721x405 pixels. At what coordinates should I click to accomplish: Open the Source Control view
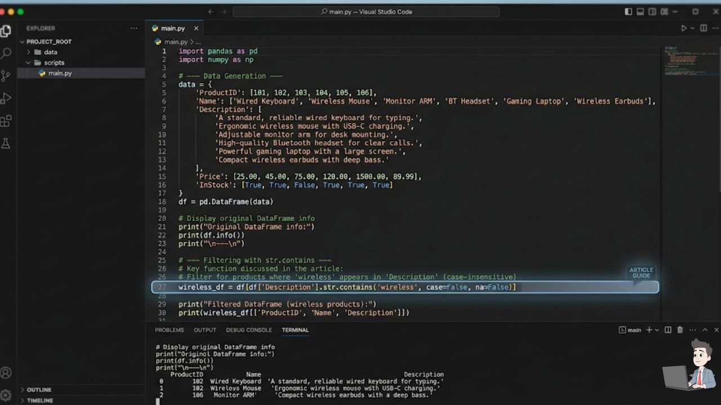click(x=6, y=75)
